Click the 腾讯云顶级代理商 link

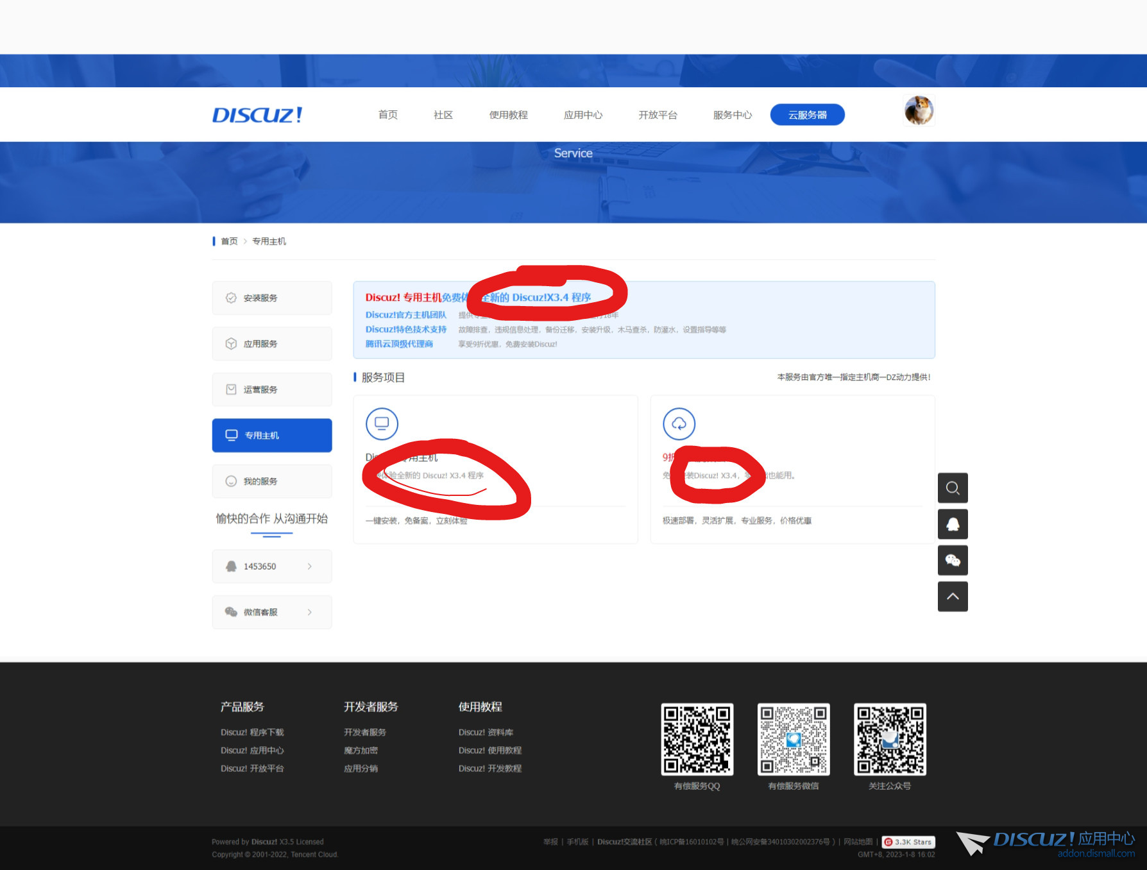(x=399, y=344)
